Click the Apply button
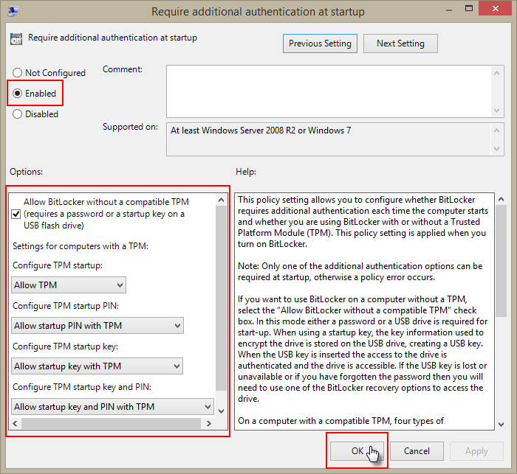The height and width of the screenshot is (474, 517). coord(476,451)
